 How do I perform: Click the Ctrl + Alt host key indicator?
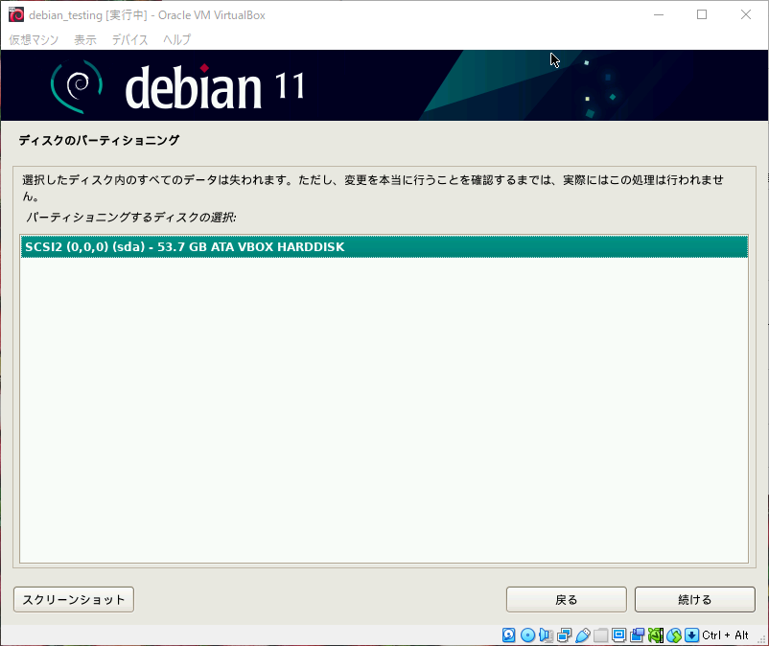coord(725,635)
